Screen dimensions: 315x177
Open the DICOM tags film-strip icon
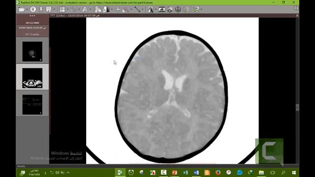pyautogui.click(x=162, y=9)
